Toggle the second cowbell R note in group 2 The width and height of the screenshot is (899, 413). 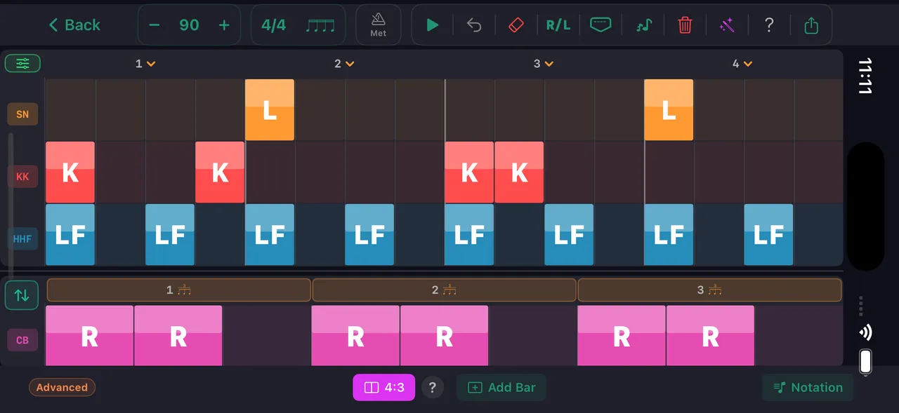click(444, 336)
